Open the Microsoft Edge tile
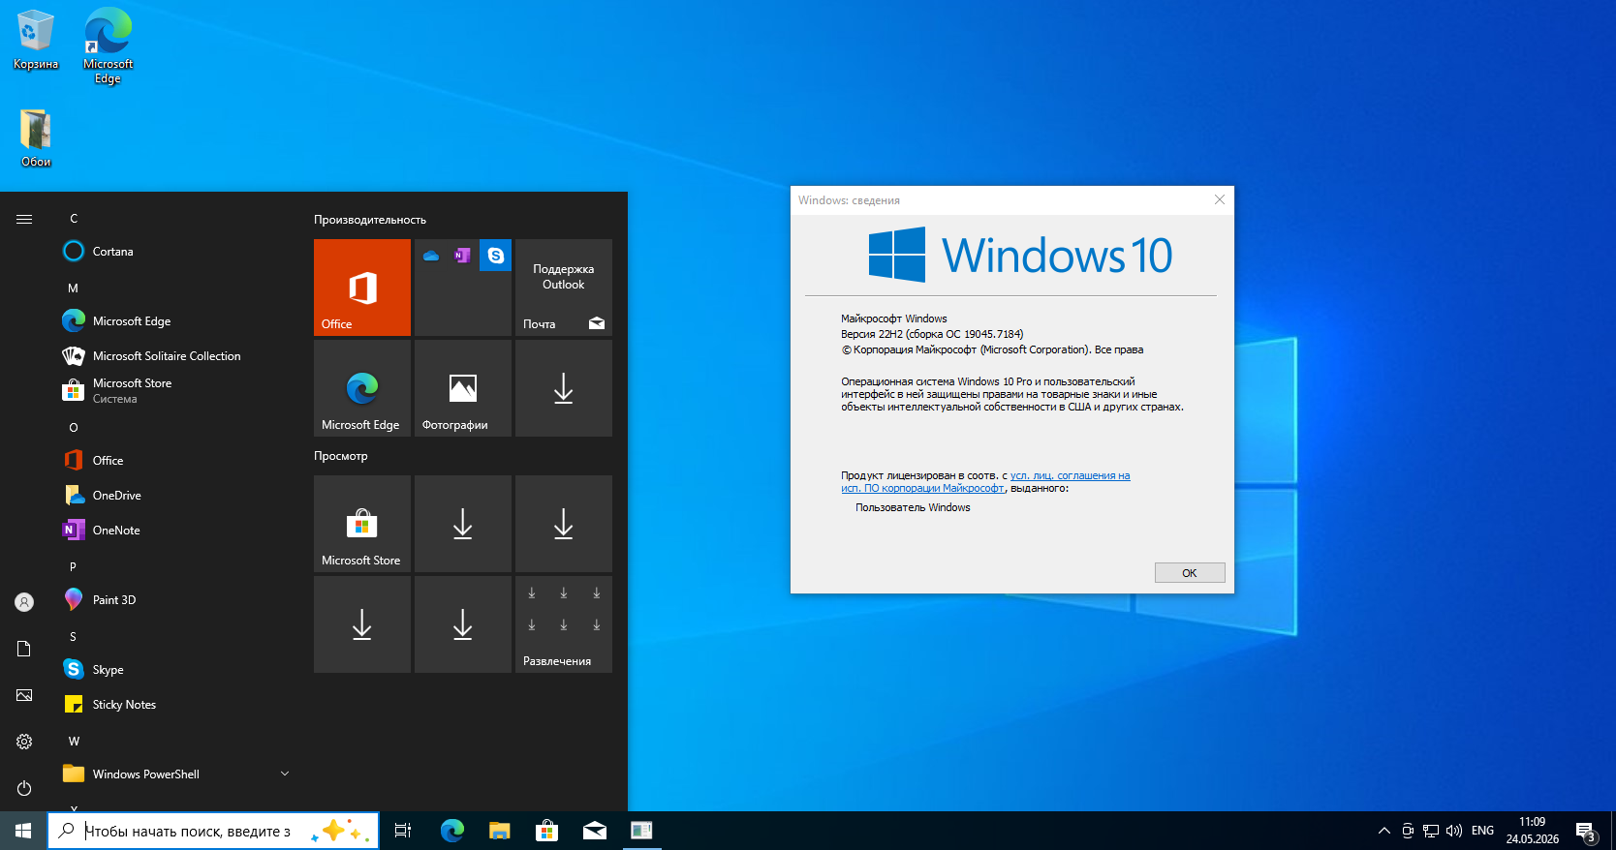Image resolution: width=1616 pixels, height=850 pixels. (362, 388)
